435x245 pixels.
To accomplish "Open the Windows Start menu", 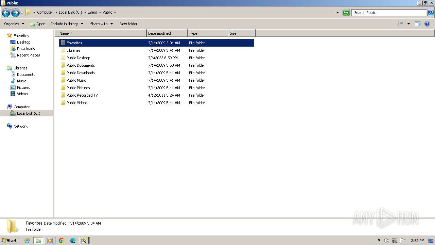I will [10, 240].
